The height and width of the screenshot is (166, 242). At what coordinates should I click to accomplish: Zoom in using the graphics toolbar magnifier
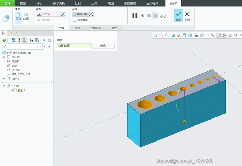(x=161, y=35)
